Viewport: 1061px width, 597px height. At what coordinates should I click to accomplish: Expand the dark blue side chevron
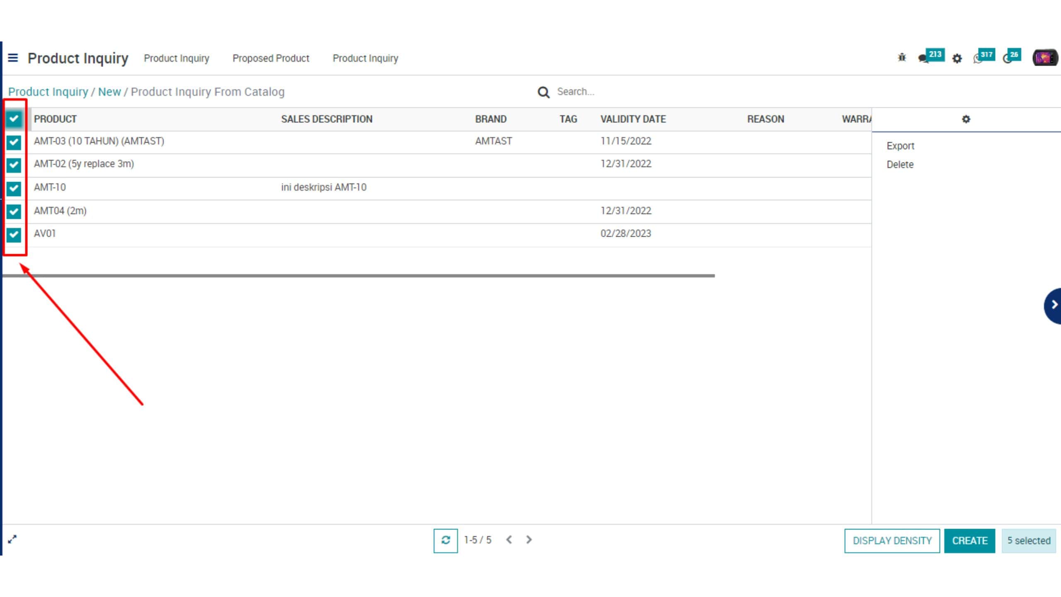1053,306
